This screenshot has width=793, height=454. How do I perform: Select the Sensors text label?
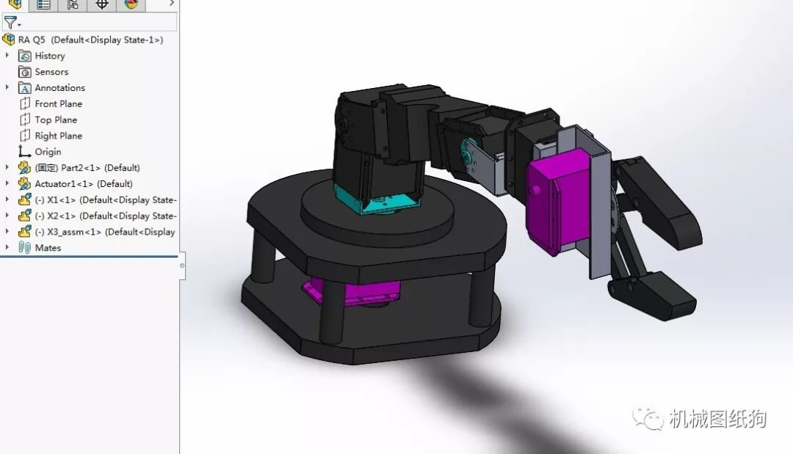[x=51, y=72]
